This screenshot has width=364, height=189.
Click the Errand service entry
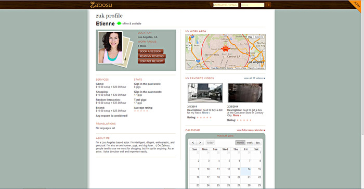111,109
